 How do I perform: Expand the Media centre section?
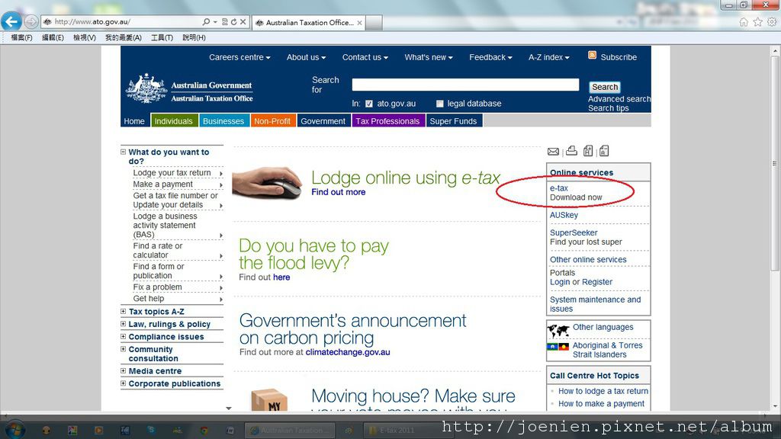pos(123,371)
